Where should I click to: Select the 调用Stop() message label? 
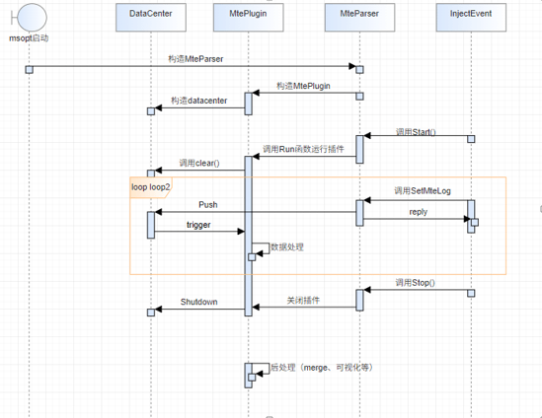click(416, 283)
